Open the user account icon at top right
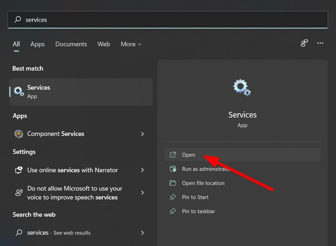The height and width of the screenshot is (246, 336). coord(304,43)
